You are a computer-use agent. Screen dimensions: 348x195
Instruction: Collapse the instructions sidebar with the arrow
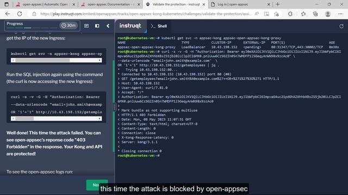click(x=108, y=26)
